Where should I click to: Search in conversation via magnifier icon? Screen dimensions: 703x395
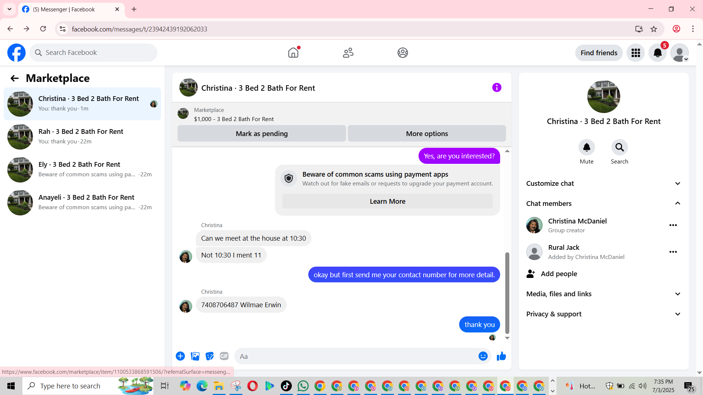point(619,147)
